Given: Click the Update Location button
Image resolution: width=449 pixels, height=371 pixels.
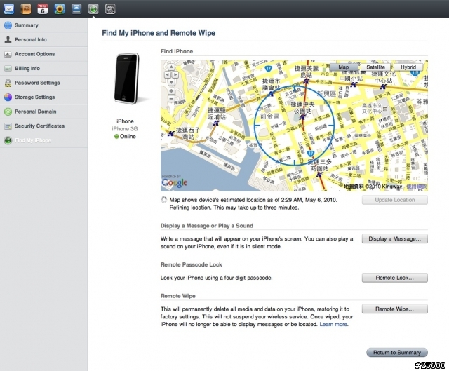Looking at the screenshot, I should pos(394,200).
